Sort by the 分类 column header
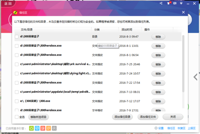The image size is (200, 134). click(105, 30)
